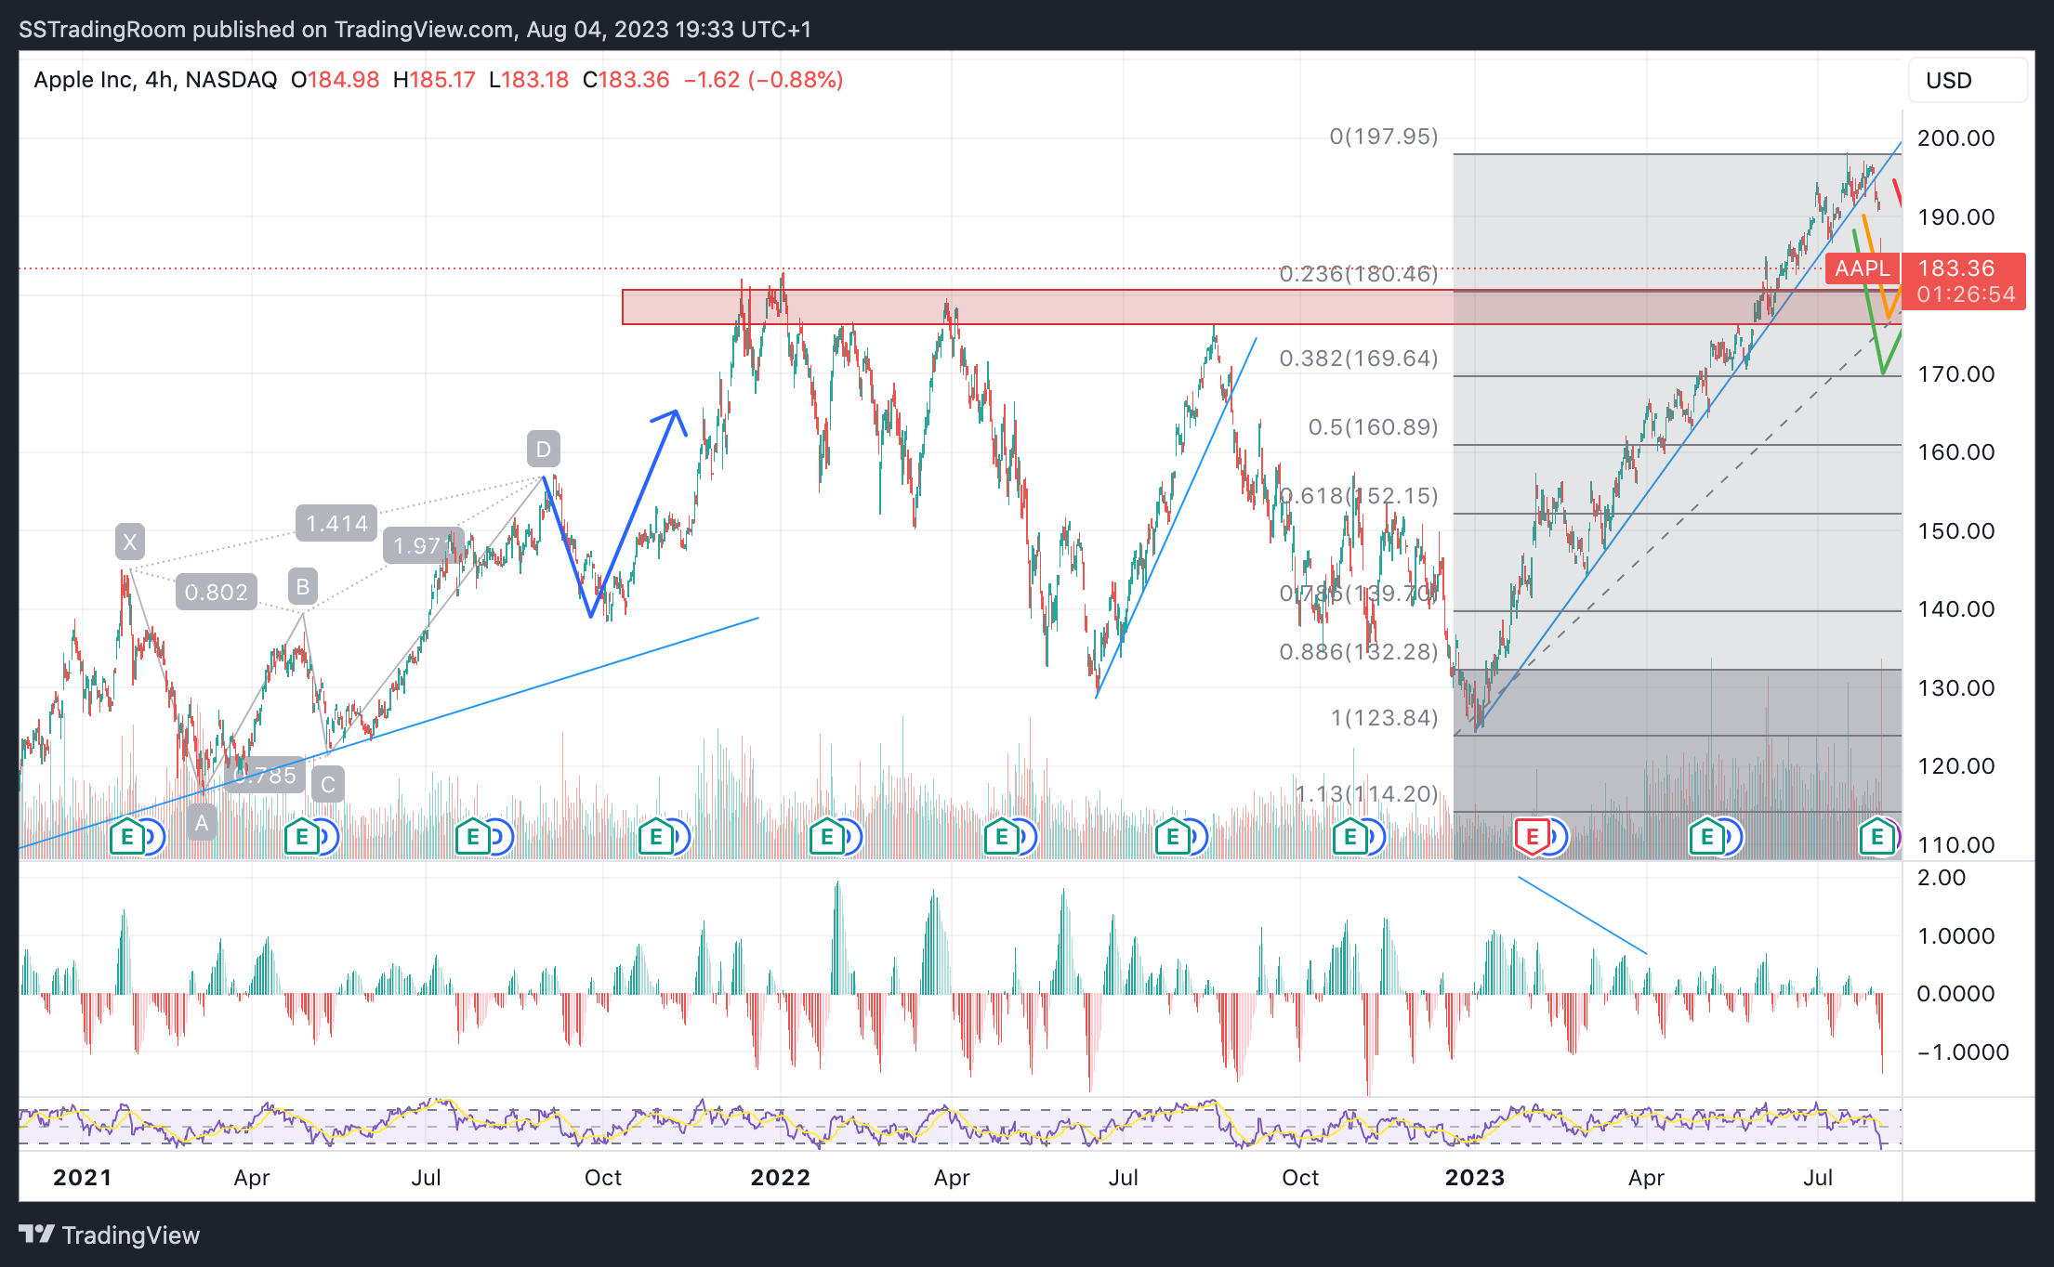This screenshot has width=2054, height=1267.
Task: Click the earnings marker below the C label
Action: click(x=301, y=837)
